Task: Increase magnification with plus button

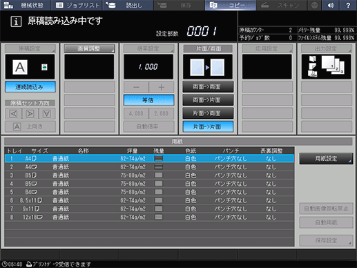Action: pyautogui.click(x=162, y=87)
